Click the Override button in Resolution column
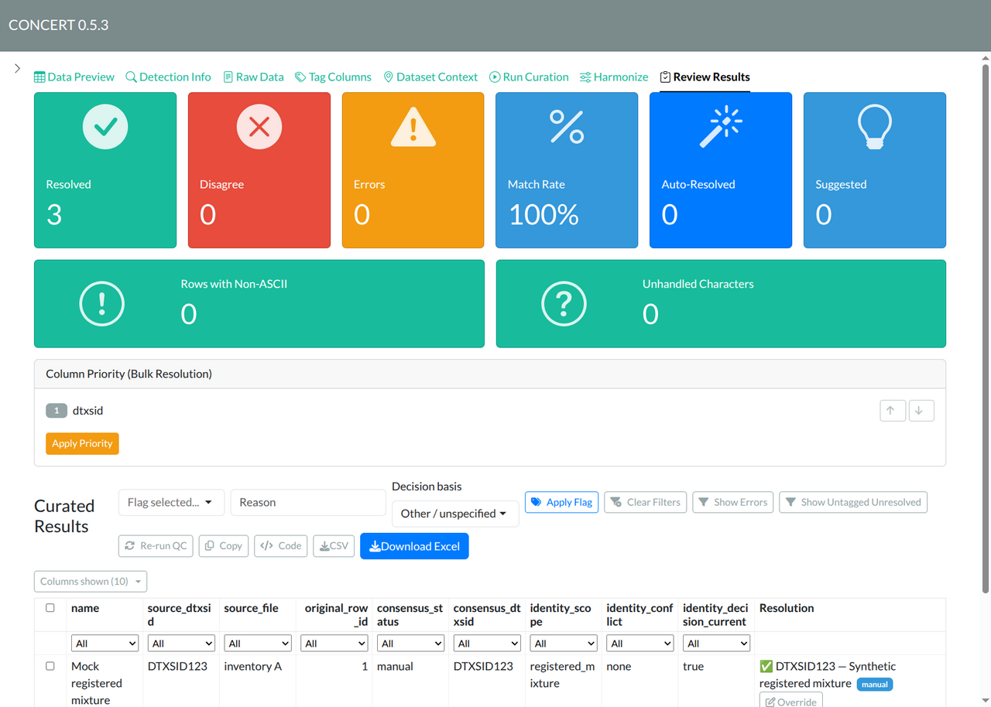This screenshot has width=991, height=707. coord(790,700)
